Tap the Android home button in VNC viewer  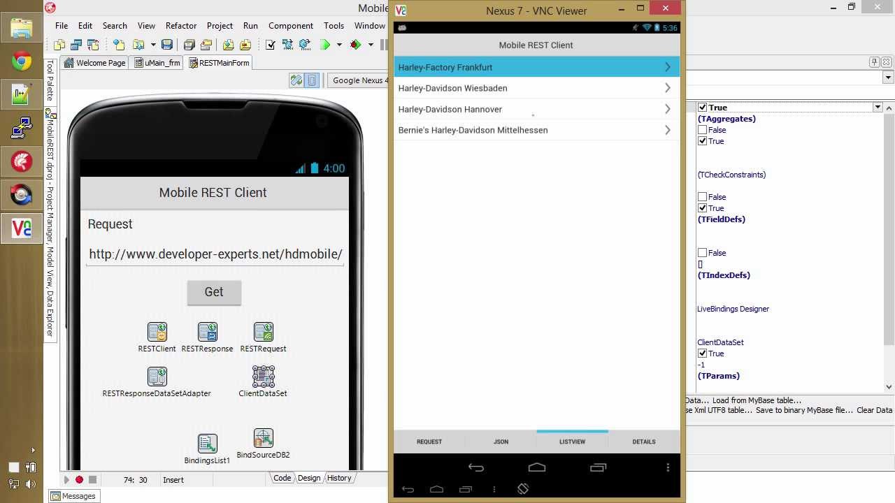coord(537,467)
